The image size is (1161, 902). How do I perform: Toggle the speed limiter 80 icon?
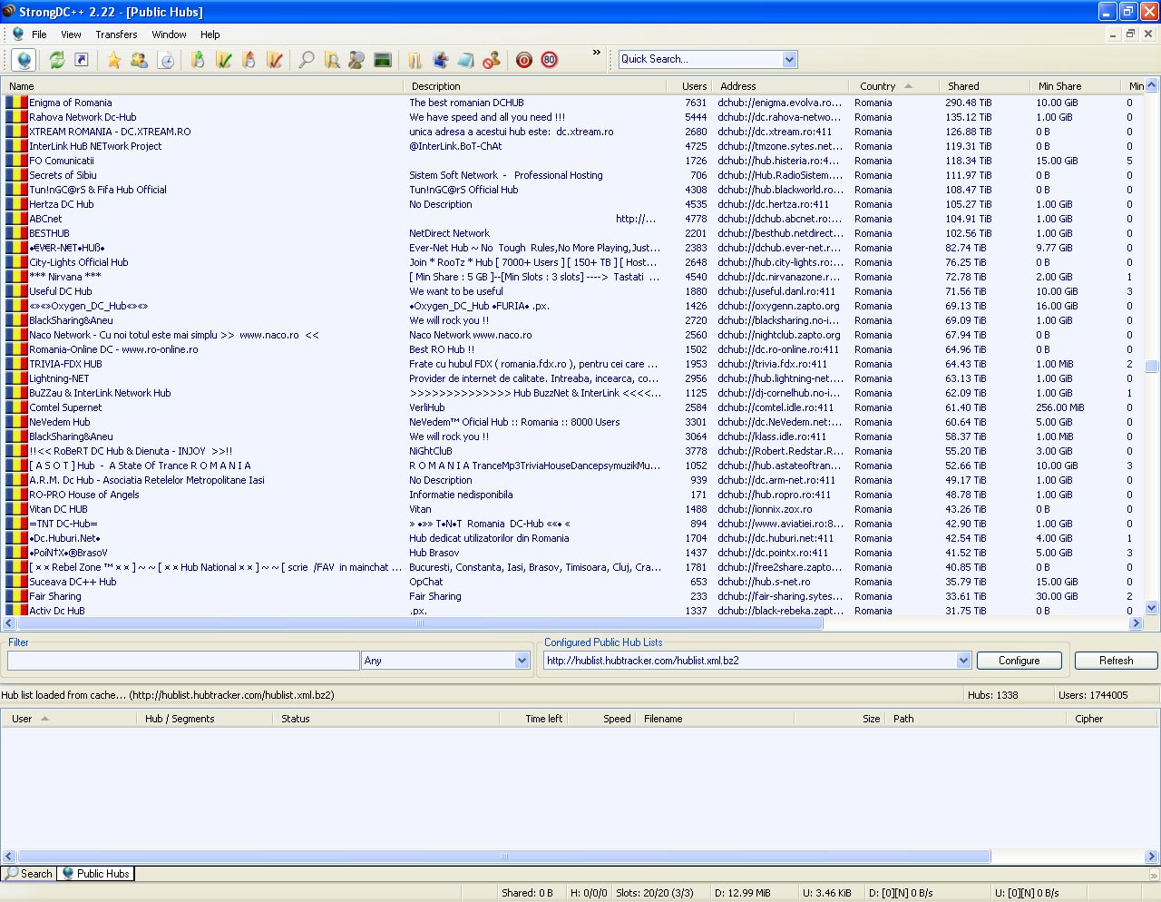(549, 60)
